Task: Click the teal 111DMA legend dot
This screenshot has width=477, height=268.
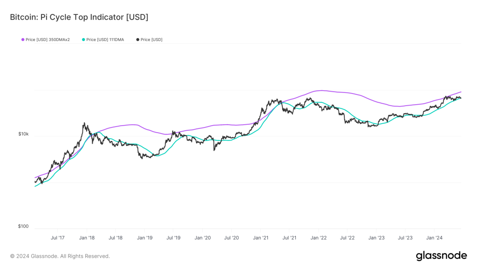Action: pyautogui.click(x=83, y=40)
